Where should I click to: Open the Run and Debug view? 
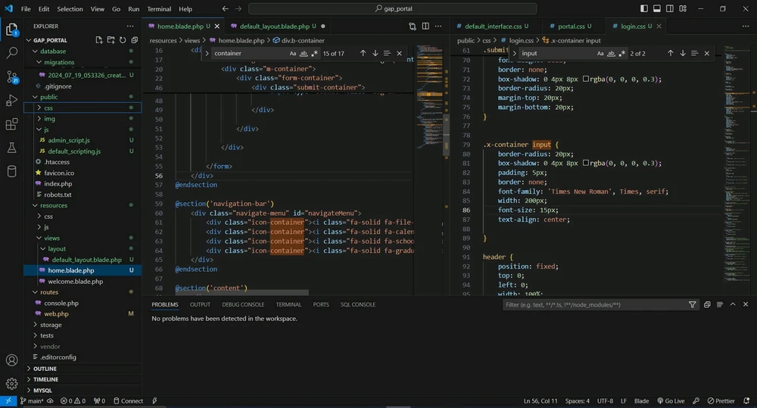[11, 101]
